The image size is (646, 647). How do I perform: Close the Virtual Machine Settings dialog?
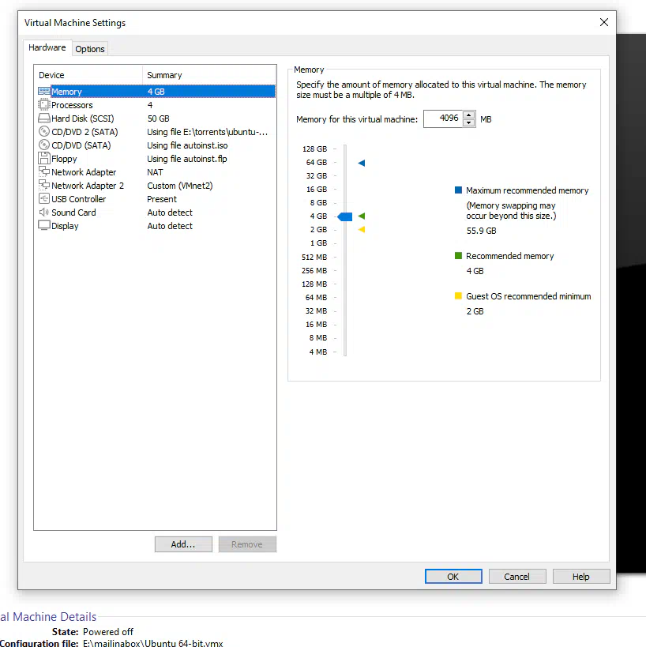pos(604,22)
